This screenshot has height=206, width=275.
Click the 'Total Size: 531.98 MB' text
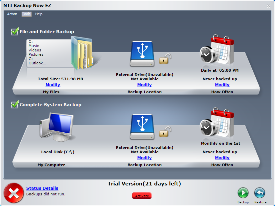point(60,79)
